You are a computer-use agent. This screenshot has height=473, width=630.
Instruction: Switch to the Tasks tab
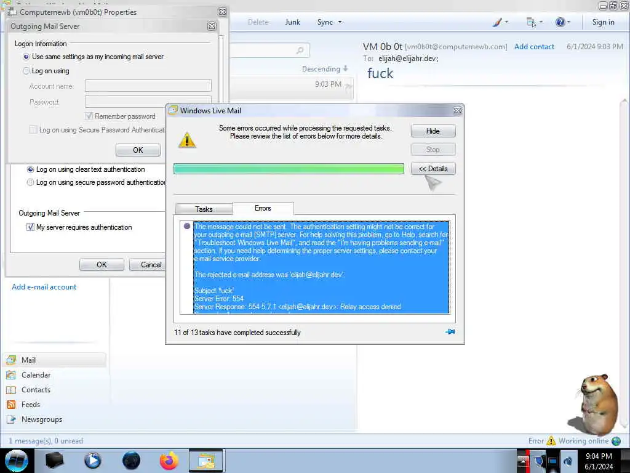(204, 209)
